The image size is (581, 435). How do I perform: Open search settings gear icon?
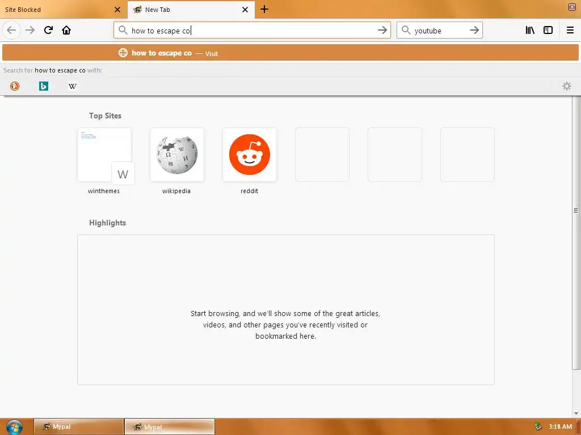(567, 86)
